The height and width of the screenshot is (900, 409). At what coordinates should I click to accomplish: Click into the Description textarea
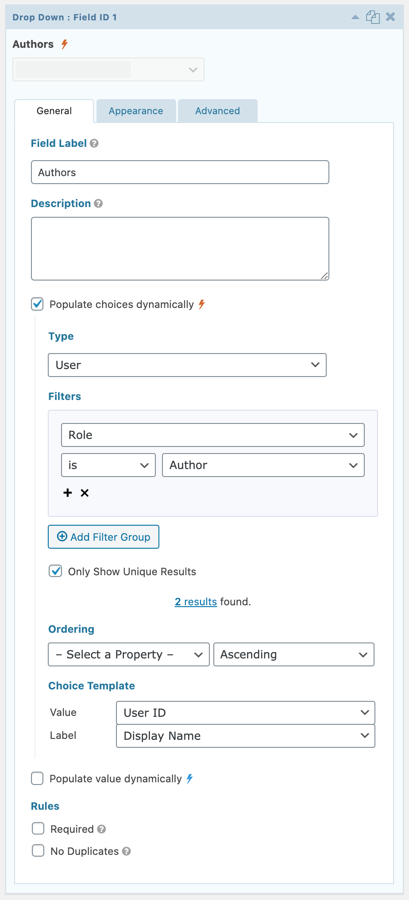click(x=180, y=249)
